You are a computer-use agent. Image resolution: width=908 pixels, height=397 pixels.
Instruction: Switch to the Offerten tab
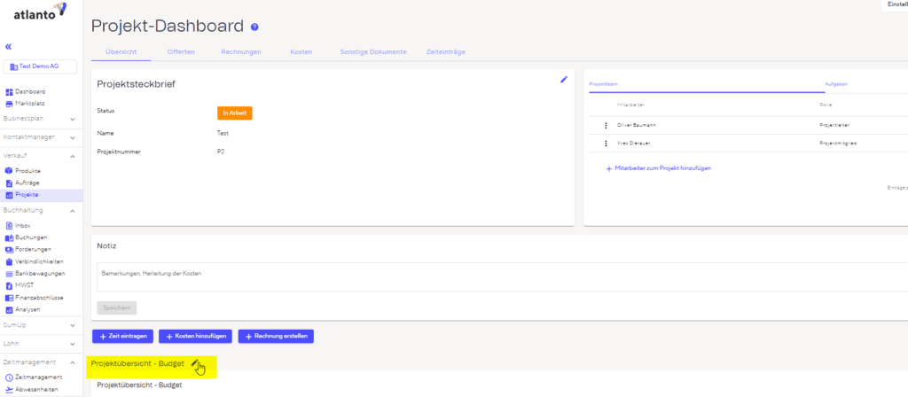click(181, 52)
